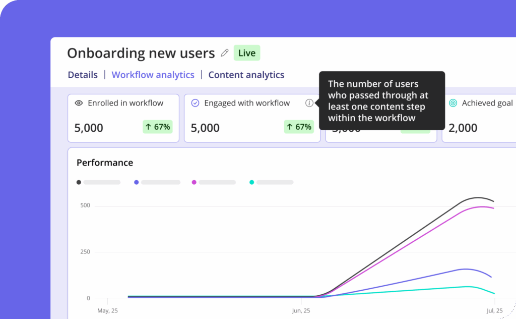Viewport: 516px width, 319px height.
Task: Click the up arrow in Enrolled 67% badge
Action: pyautogui.click(x=148, y=127)
